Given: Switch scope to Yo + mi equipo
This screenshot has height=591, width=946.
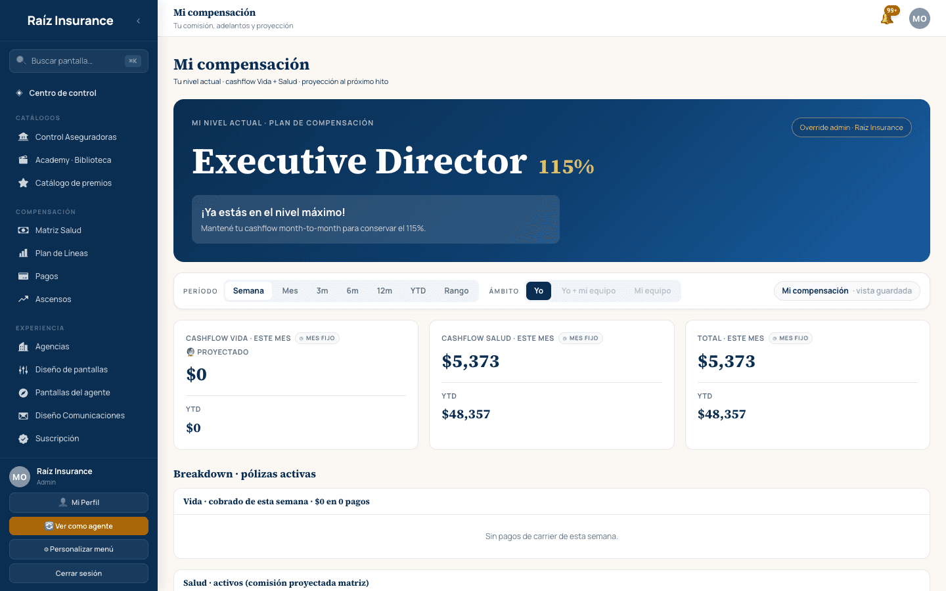Looking at the screenshot, I should point(589,291).
